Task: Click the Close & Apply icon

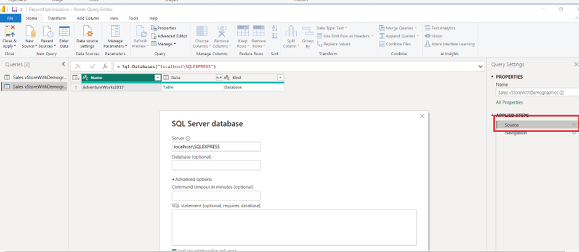Action: coord(10,32)
